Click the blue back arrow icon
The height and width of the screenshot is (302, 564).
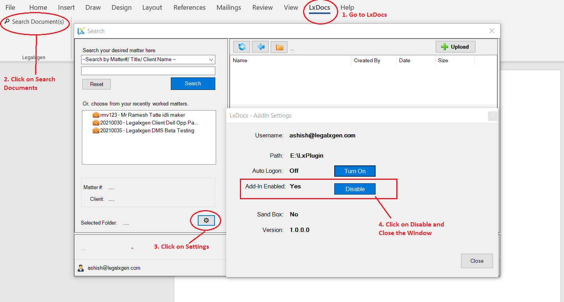click(x=260, y=47)
